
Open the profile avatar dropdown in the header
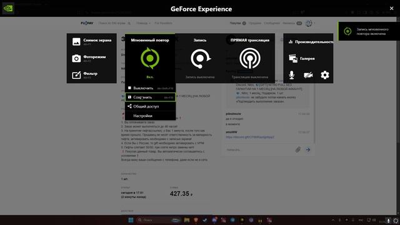tap(310, 23)
